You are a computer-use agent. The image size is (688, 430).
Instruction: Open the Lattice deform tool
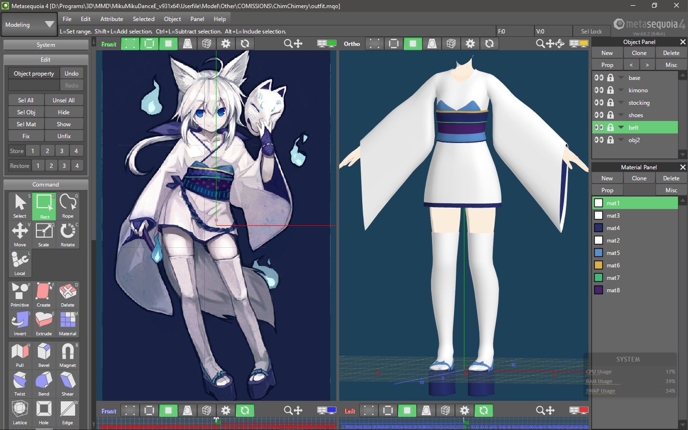(x=20, y=413)
